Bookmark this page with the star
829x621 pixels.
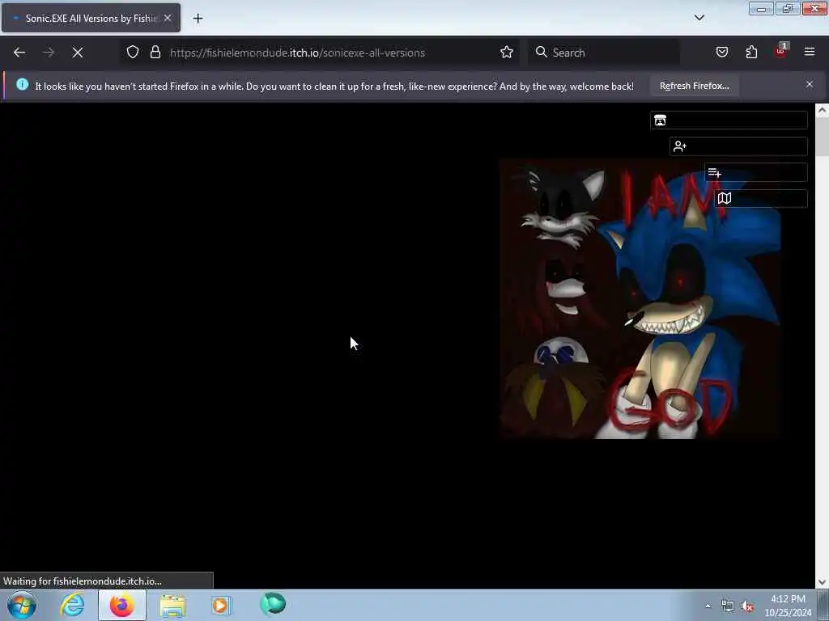[x=507, y=53]
